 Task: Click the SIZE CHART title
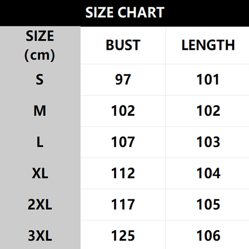pyautogui.click(x=125, y=13)
